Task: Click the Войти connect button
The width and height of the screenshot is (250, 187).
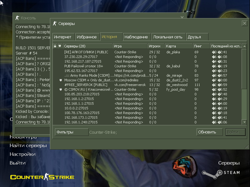Action: (x=235, y=132)
